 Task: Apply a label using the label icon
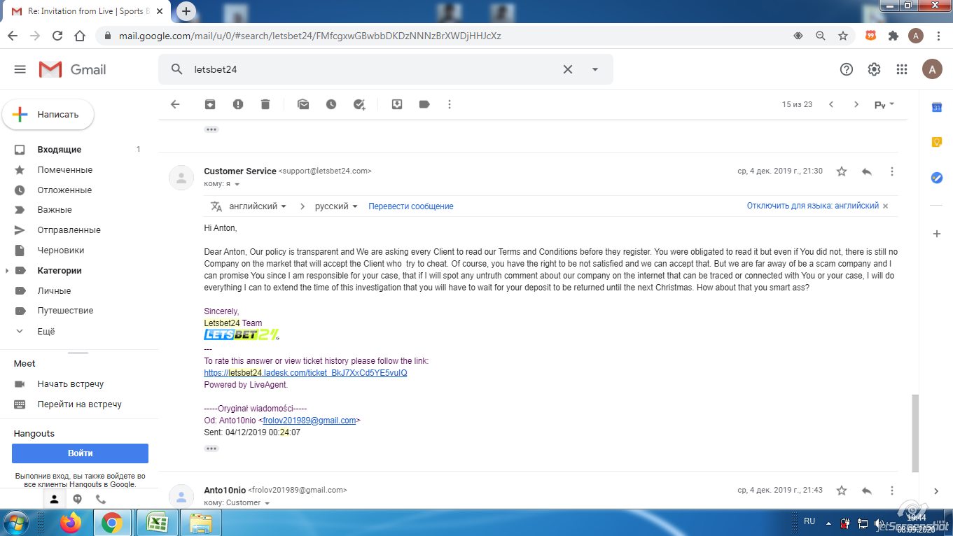[424, 104]
